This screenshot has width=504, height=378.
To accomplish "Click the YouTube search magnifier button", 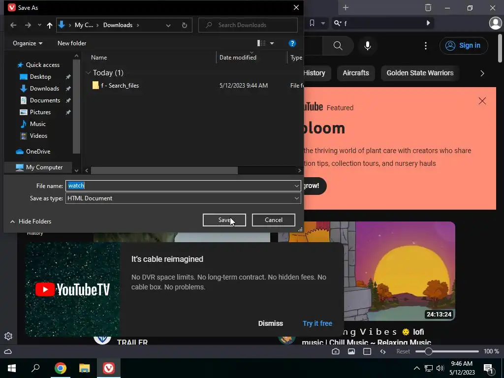I will 338,46.
